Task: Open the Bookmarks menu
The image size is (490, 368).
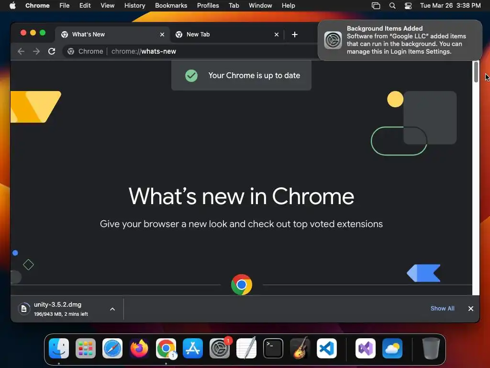Action: tap(171, 6)
